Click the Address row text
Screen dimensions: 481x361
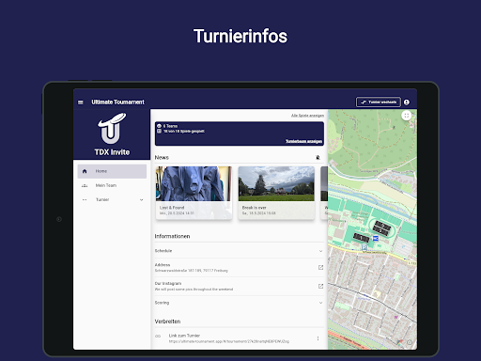[191, 267]
